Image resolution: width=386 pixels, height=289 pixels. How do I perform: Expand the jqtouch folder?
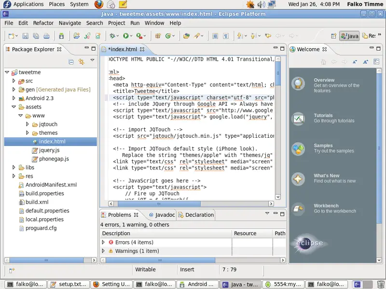(x=28, y=124)
